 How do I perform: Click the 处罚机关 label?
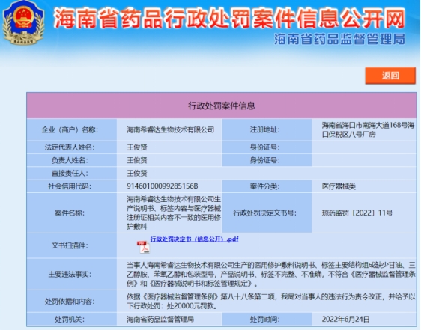pyautogui.click(x=70, y=320)
